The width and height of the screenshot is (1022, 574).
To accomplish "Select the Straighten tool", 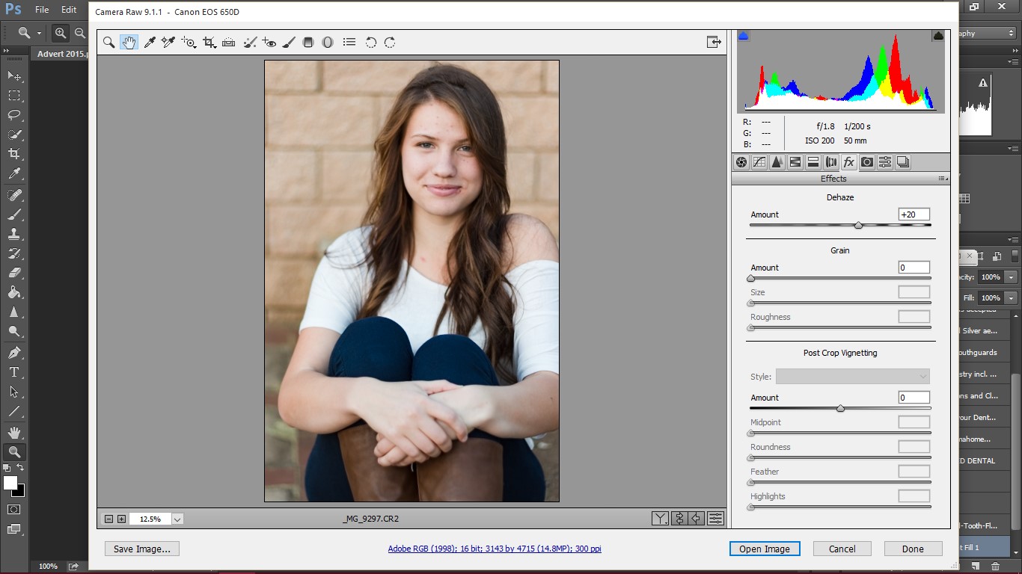I will [x=229, y=43].
